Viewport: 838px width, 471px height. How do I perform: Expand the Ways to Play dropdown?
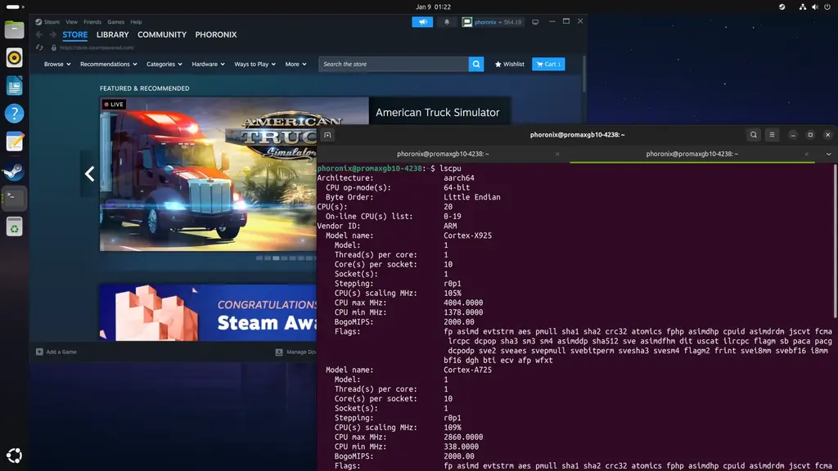pyautogui.click(x=255, y=64)
